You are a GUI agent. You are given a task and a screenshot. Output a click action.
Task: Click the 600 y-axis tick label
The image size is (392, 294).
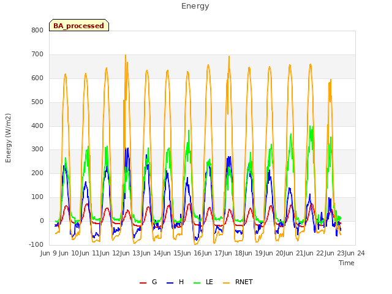pyautogui.click(x=37, y=78)
